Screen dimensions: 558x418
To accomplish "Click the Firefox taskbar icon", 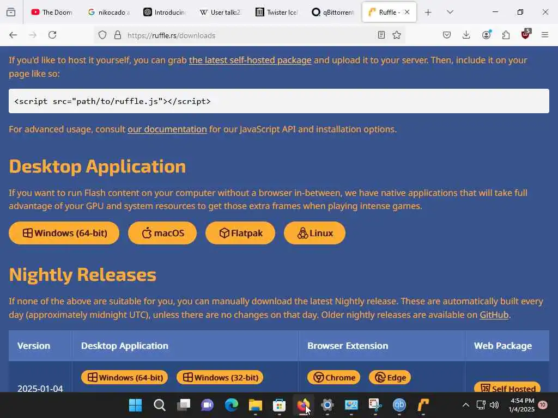I will [x=303, y=405].
